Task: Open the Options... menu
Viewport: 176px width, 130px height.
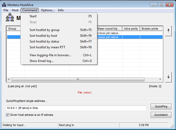Action: point(48,10)
